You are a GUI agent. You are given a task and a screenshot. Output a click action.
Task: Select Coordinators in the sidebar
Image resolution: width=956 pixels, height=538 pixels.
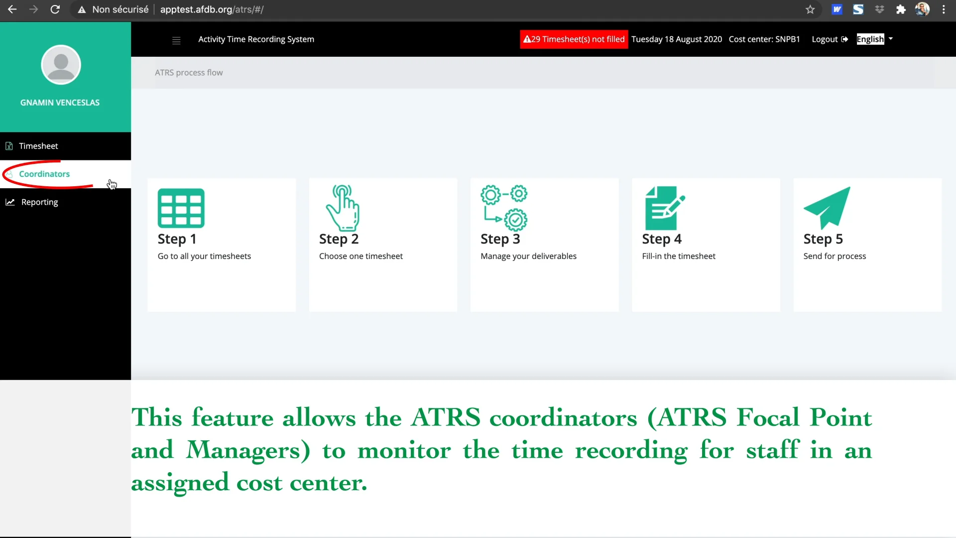65,174
